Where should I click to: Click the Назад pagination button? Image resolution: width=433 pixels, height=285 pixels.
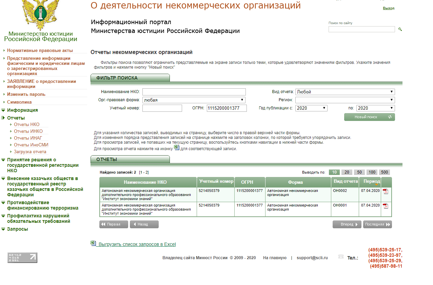(144, 225)
